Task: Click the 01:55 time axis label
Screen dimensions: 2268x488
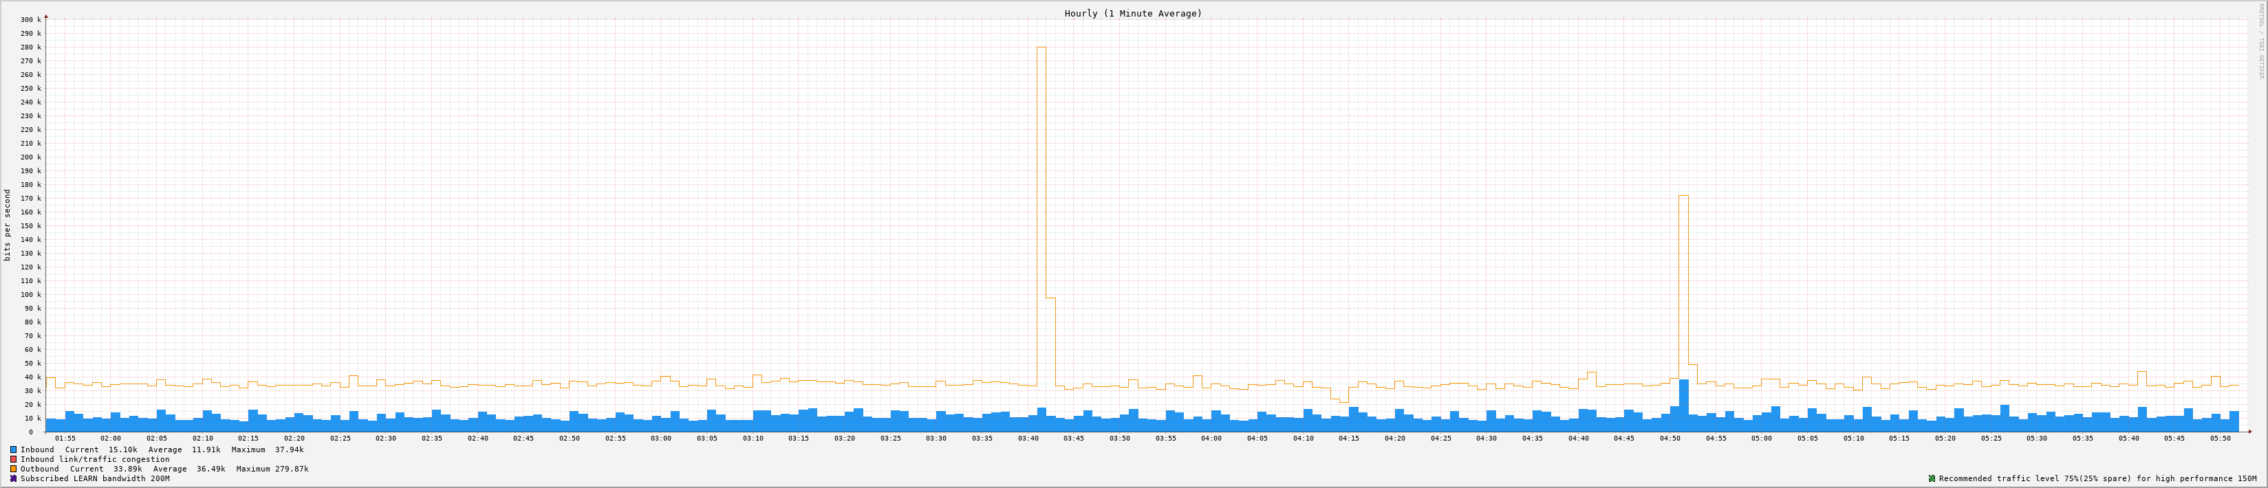Action: tap(65, 438)
